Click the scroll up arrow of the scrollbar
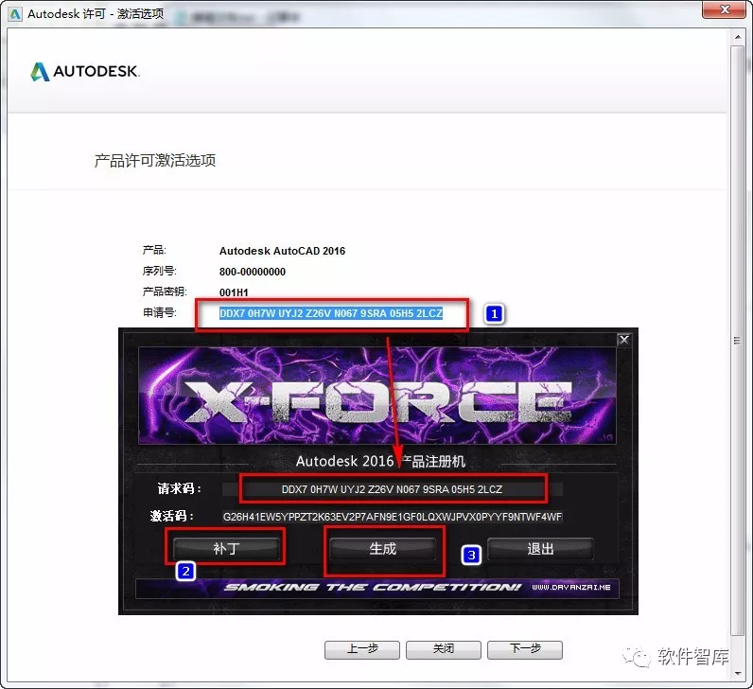This screenshot has height=689, width=753. (x=738, y=37)
